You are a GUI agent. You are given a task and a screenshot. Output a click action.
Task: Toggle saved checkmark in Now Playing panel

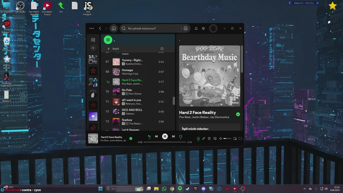(x=238, y=114)
